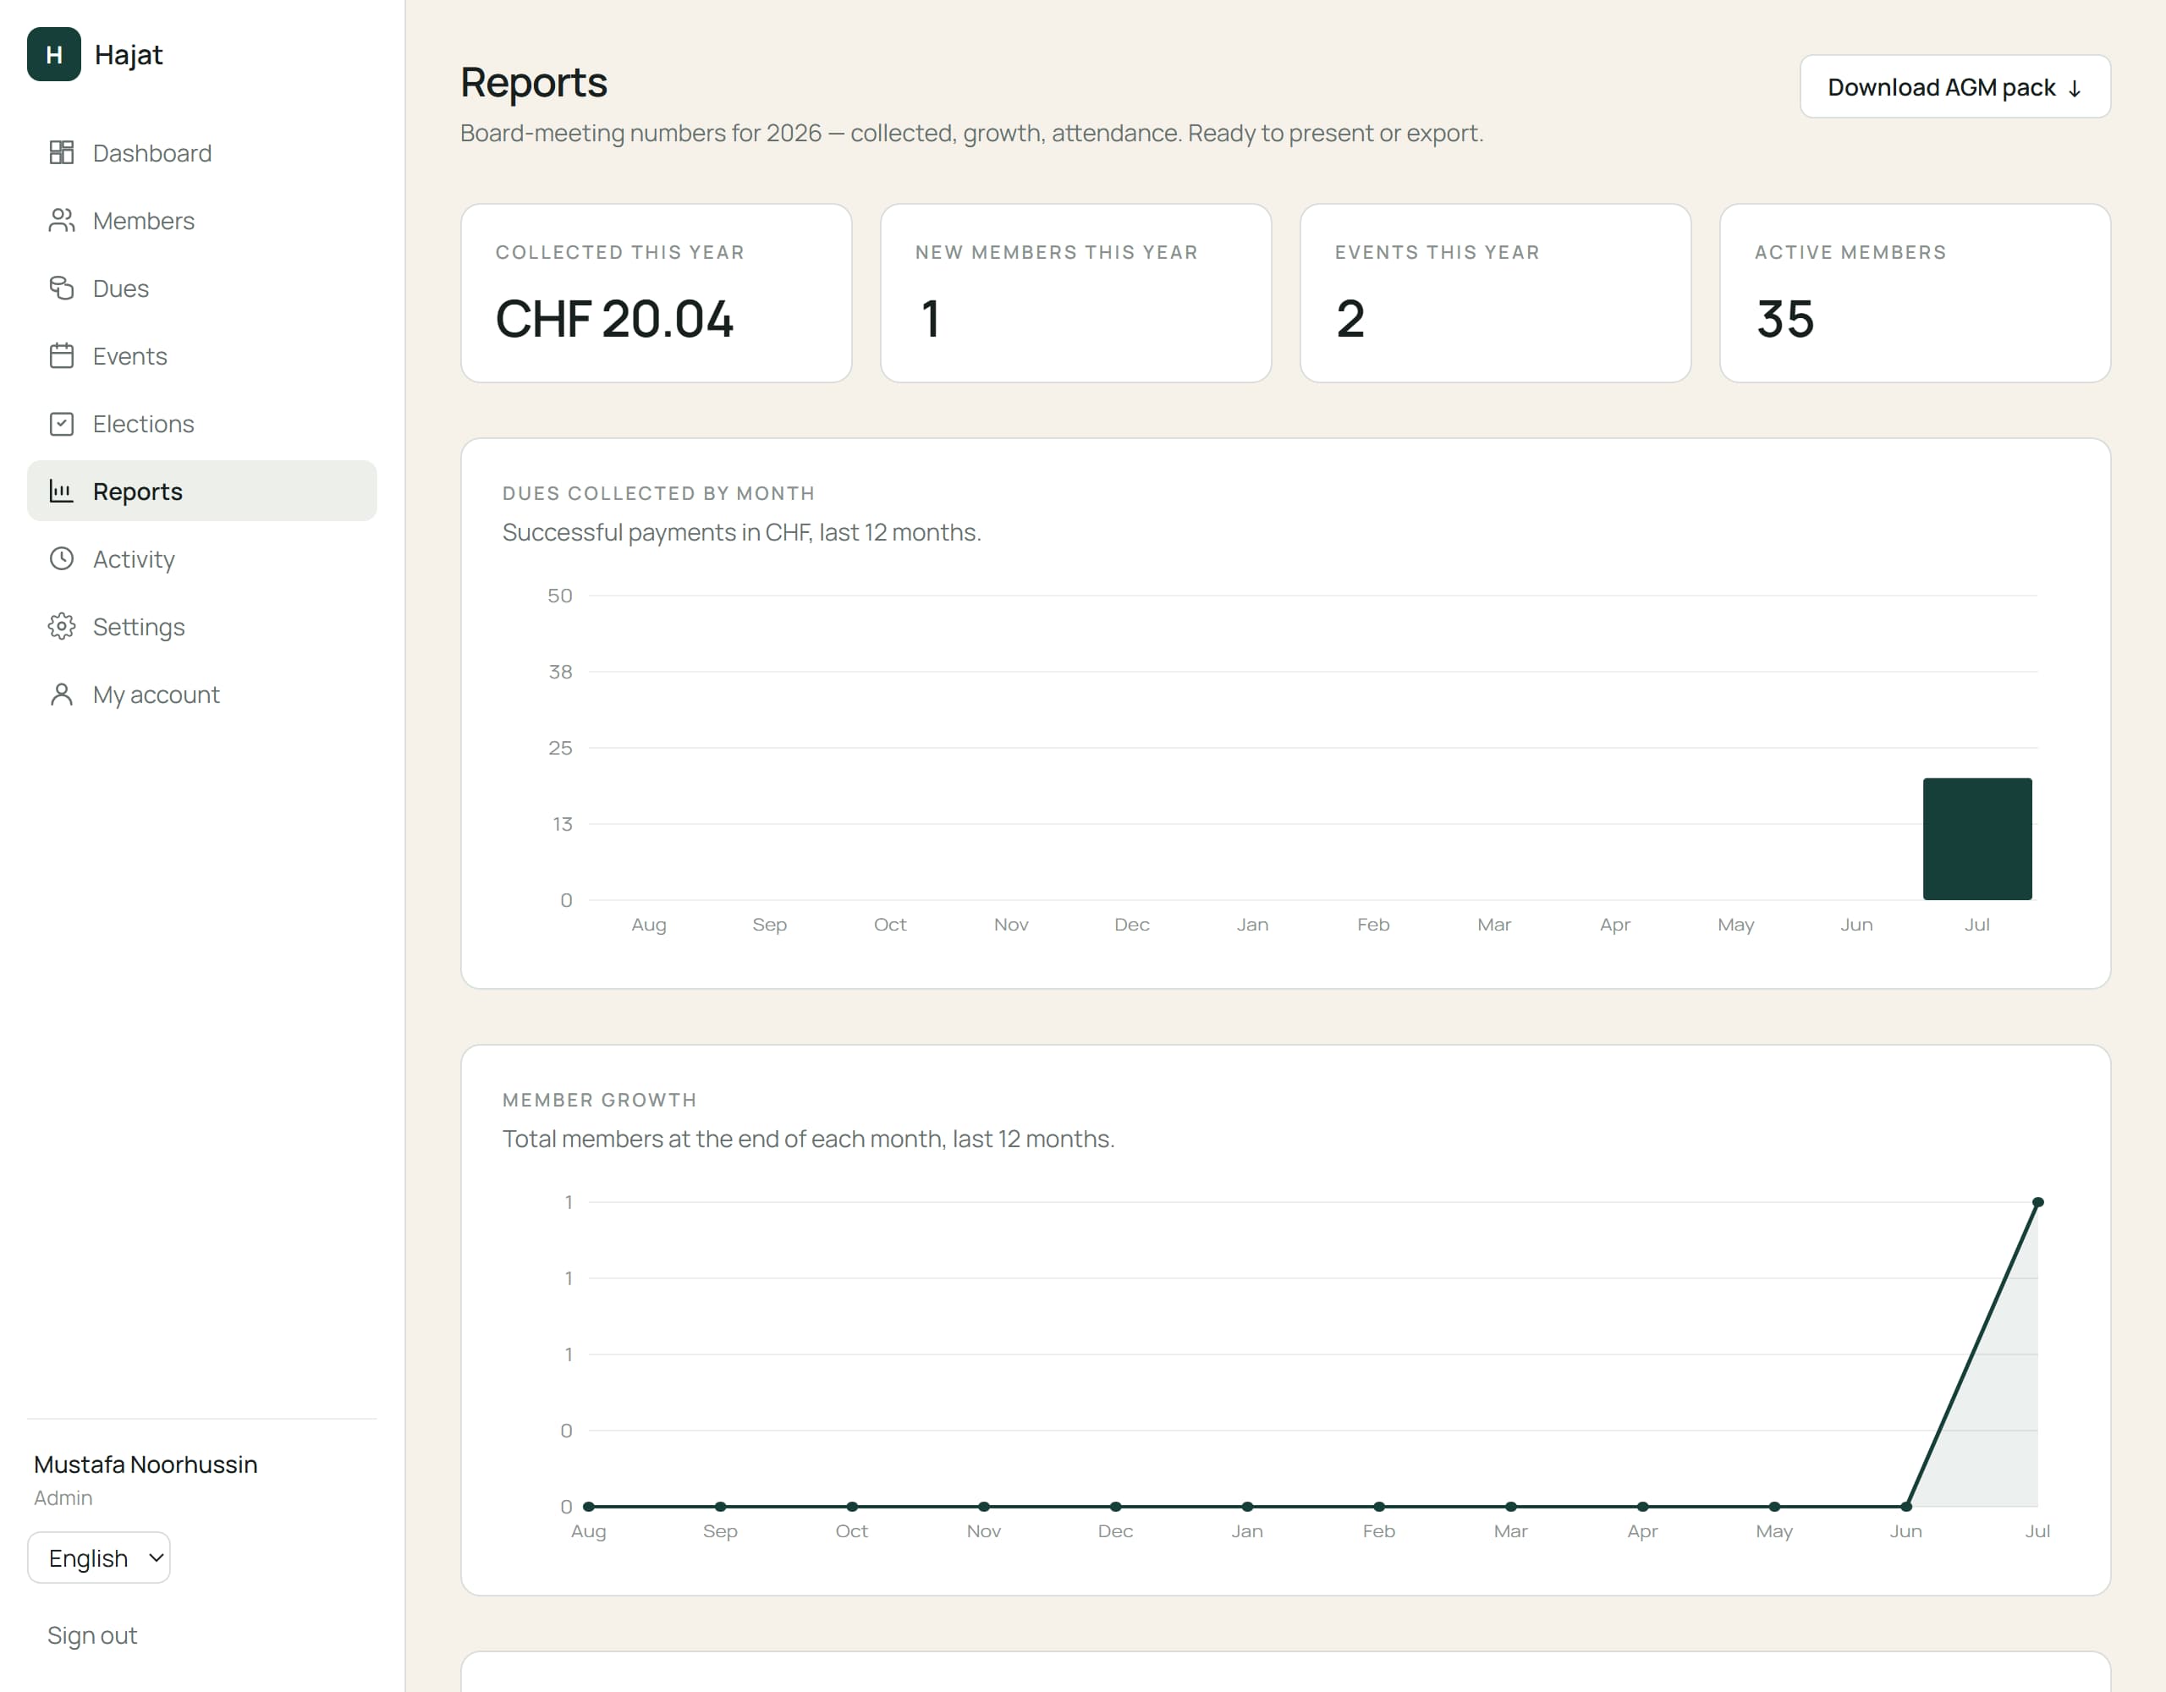This screenshot has height=1692, width=2166.
Task: Click the Dashboard grid icon
Action: pos(62,153)
